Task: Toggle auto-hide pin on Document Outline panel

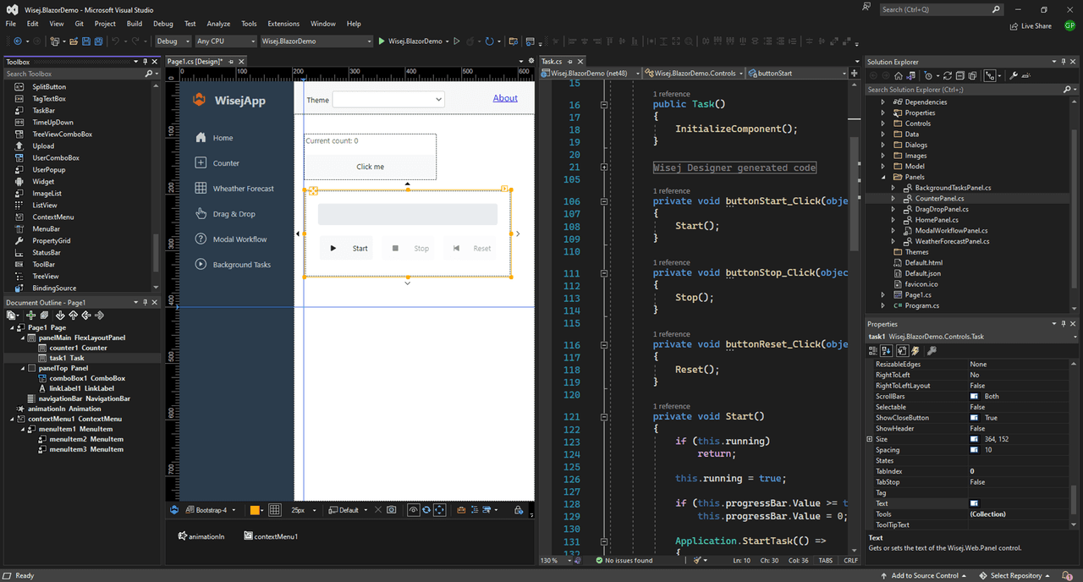Action: (x=146, y=302)
